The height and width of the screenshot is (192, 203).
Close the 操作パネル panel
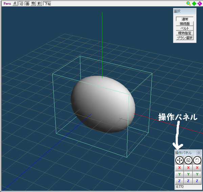point(199,153)
